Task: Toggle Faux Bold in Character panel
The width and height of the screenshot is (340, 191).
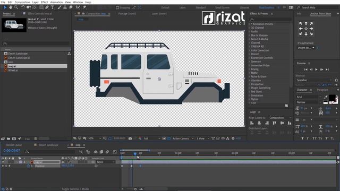Action: tap(302, 138)
